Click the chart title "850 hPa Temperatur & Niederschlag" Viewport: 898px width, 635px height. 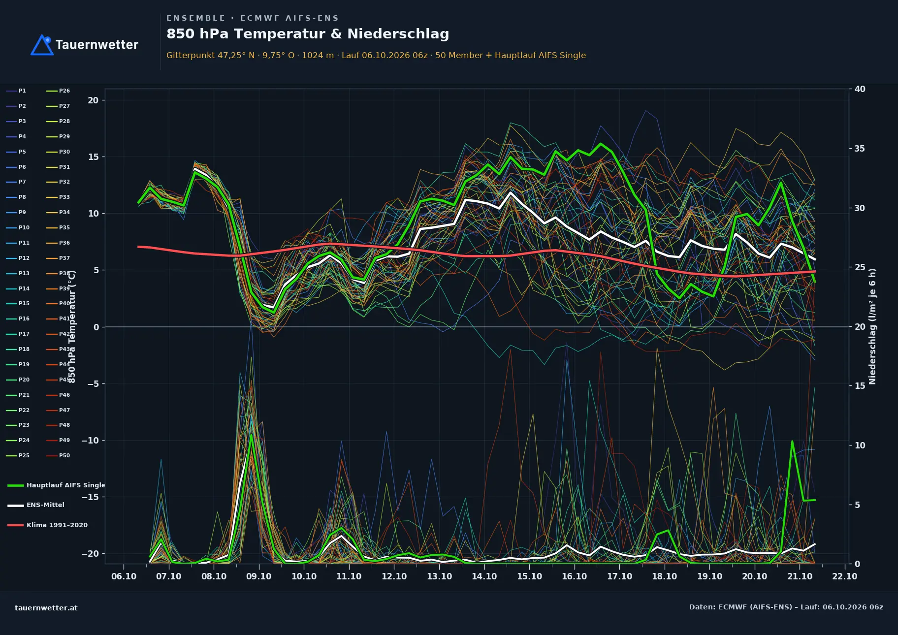308,34
